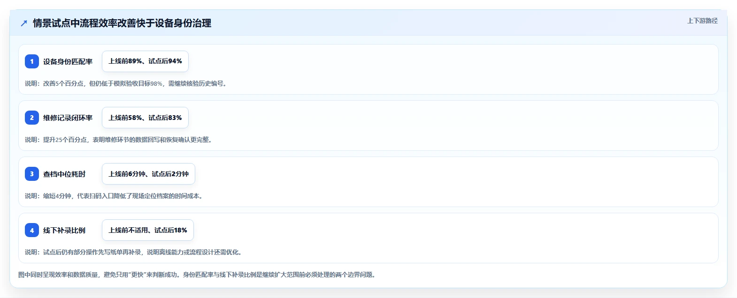Click the arrow icon beside the title
This screenshot has width=737, height=298.
pos(24,23)
